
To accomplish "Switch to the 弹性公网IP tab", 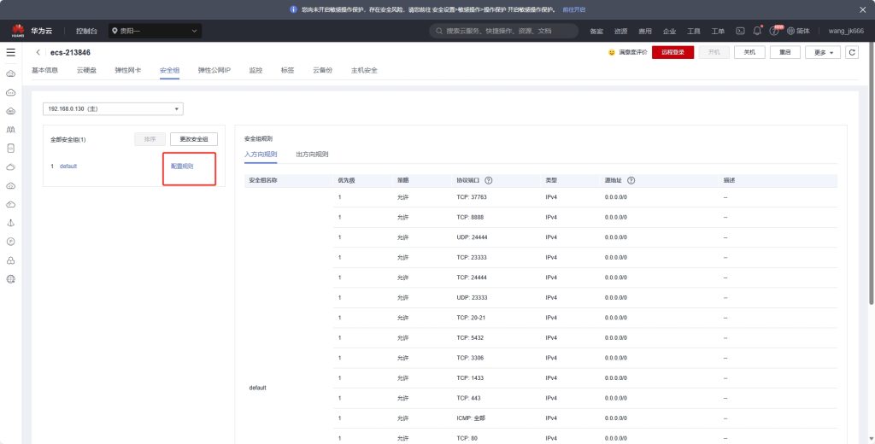I will 214,70.
